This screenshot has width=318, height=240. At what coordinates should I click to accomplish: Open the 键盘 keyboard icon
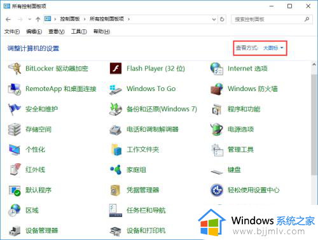[x=217, y=171]
